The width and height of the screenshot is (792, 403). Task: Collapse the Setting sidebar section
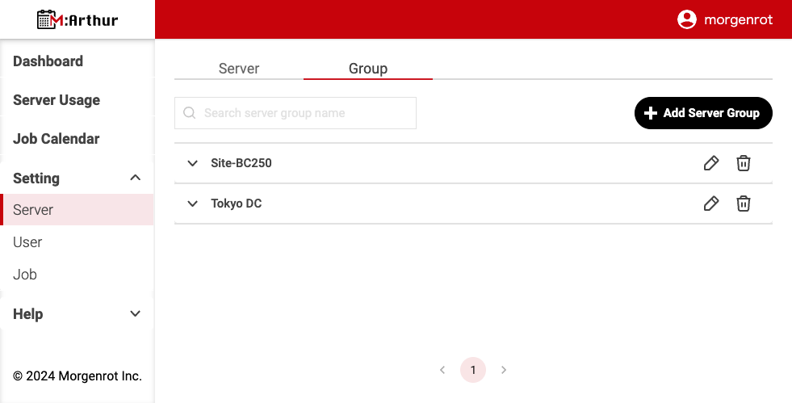[136, 178]
